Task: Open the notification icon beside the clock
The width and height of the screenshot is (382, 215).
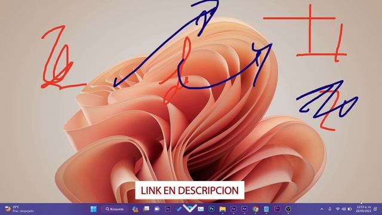Action: [x=375, y=209]
